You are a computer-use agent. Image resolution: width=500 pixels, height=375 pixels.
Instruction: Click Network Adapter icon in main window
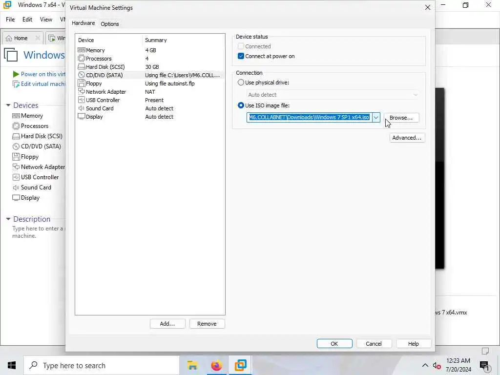click(x=16, y=167)
